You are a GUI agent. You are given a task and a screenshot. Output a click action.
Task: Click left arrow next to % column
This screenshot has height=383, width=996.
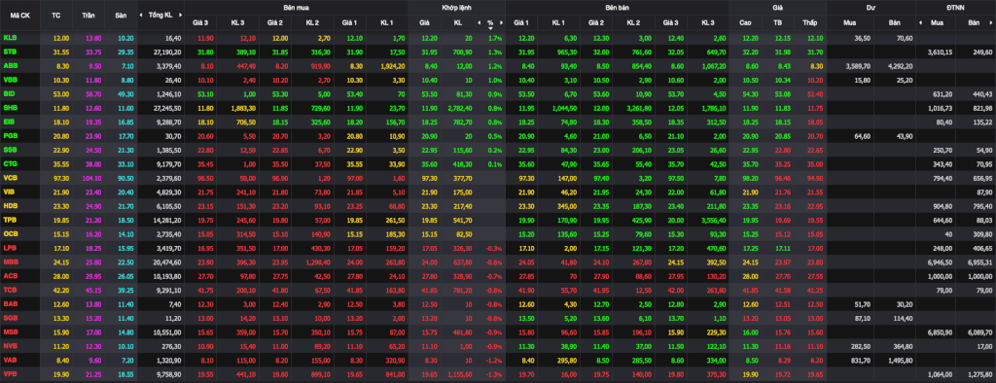coord(480,23)
